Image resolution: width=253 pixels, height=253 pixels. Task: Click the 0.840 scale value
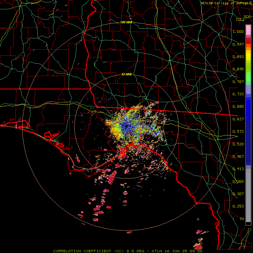238,69
